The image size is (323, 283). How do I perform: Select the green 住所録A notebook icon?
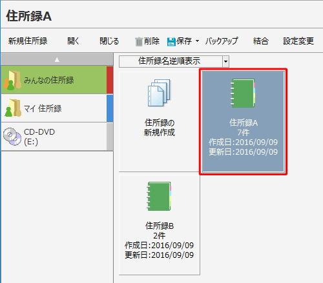pos(243,93)
